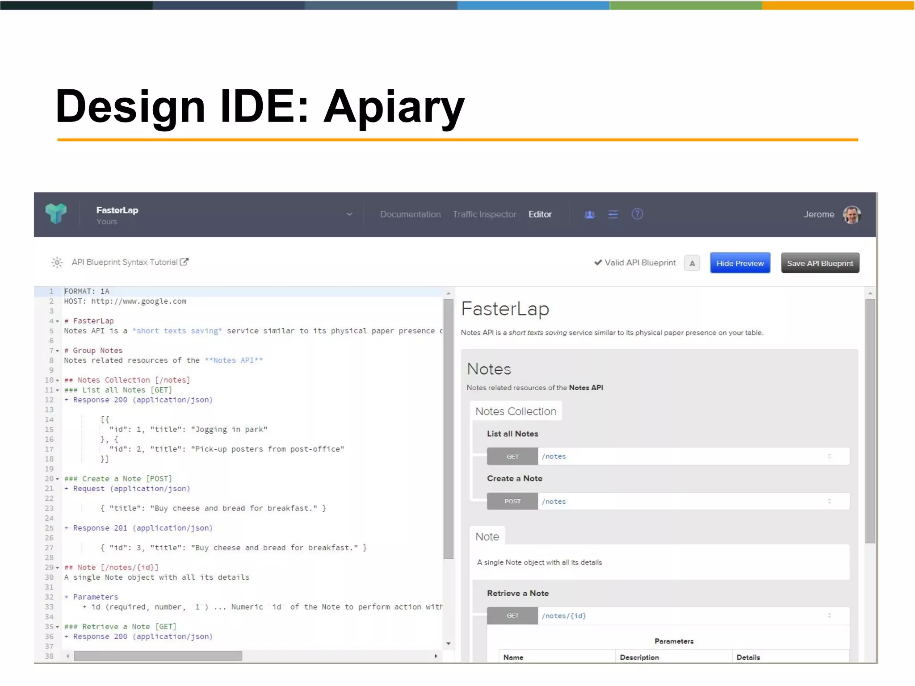This screenshot has width=915, height=686.
Task: Click the preview pane vertical scrollbar thumb
Action: pos(870,421)
